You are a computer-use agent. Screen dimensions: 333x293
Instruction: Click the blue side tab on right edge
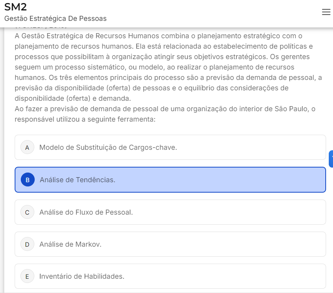[x=331, y=159]
